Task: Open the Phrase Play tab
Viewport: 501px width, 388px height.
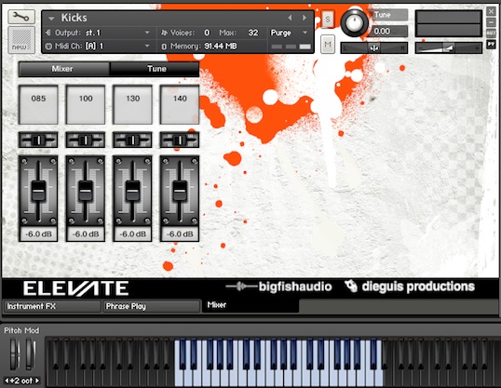Action: click(151, 306)
